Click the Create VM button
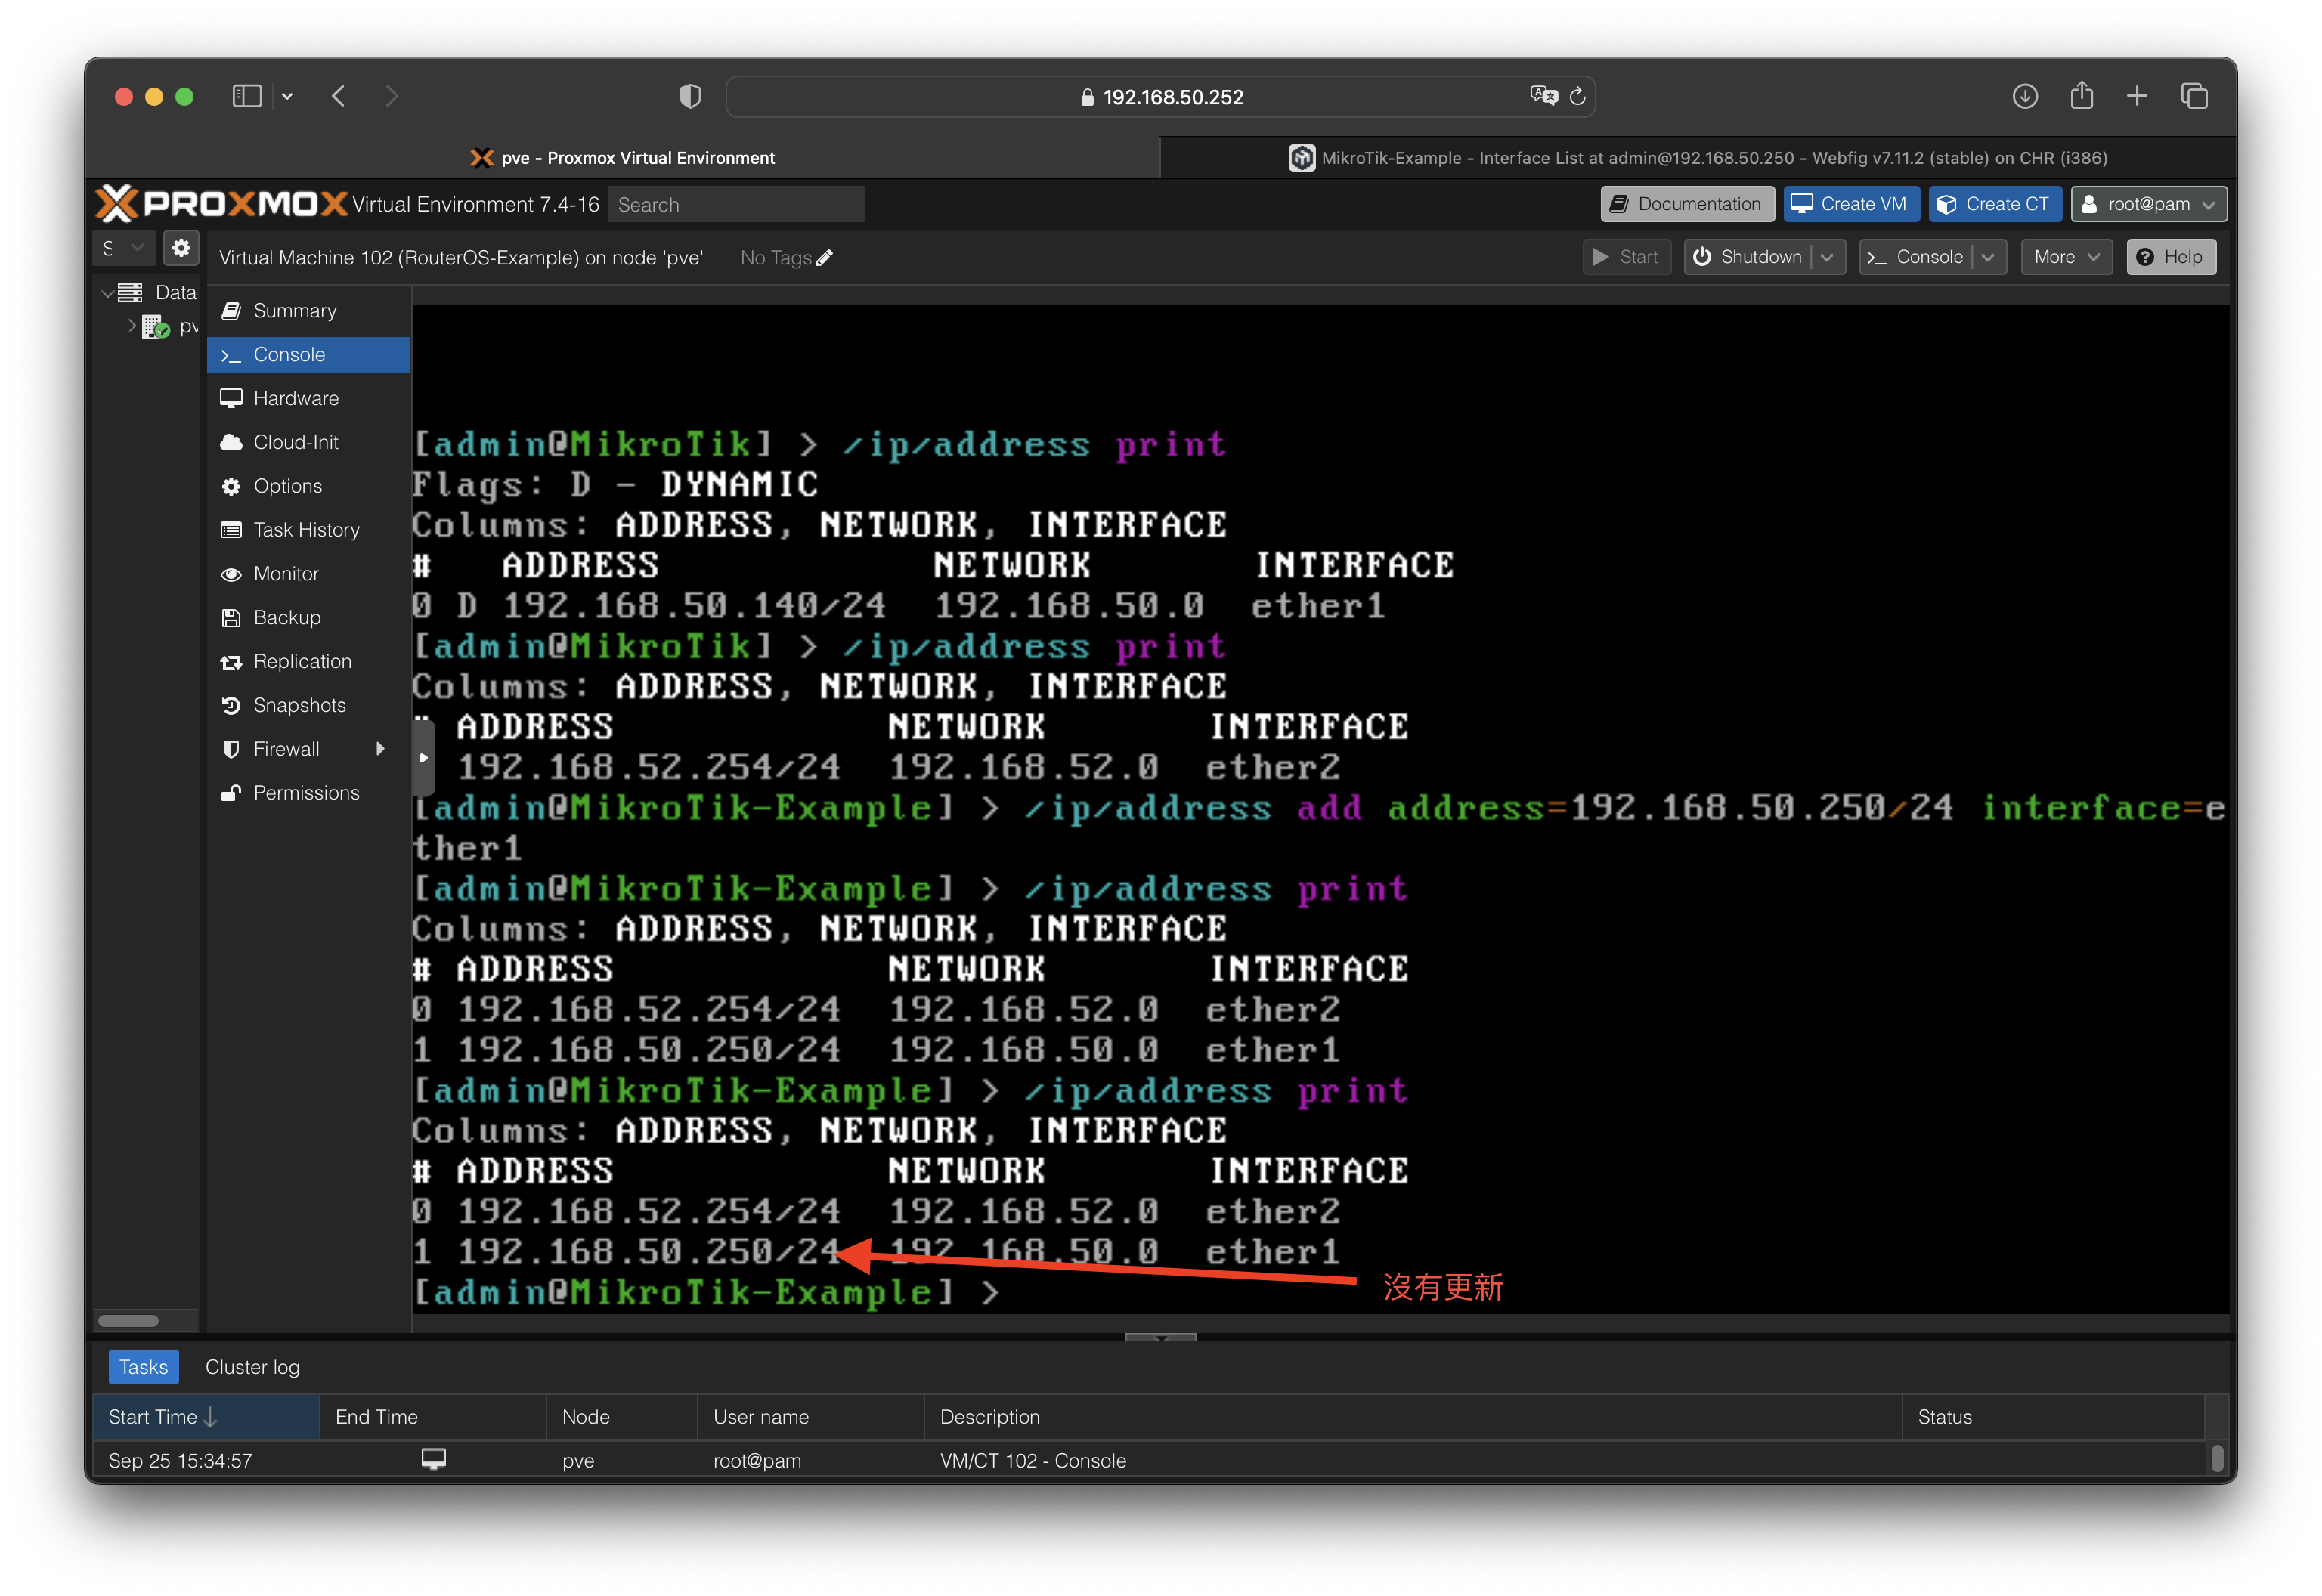 [1850, 204]
